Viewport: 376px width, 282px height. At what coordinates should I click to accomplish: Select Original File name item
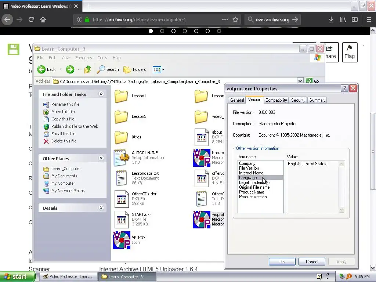pos(254,187)
